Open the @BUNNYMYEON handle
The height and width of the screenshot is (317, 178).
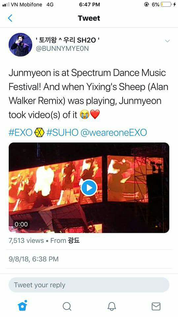(62, 49)
